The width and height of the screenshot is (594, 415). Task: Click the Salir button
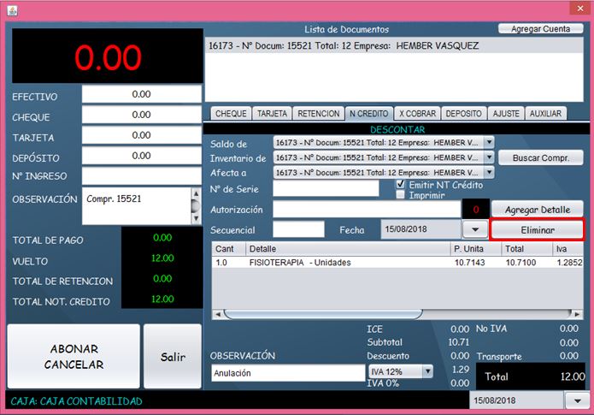click(x=173, y=357)
